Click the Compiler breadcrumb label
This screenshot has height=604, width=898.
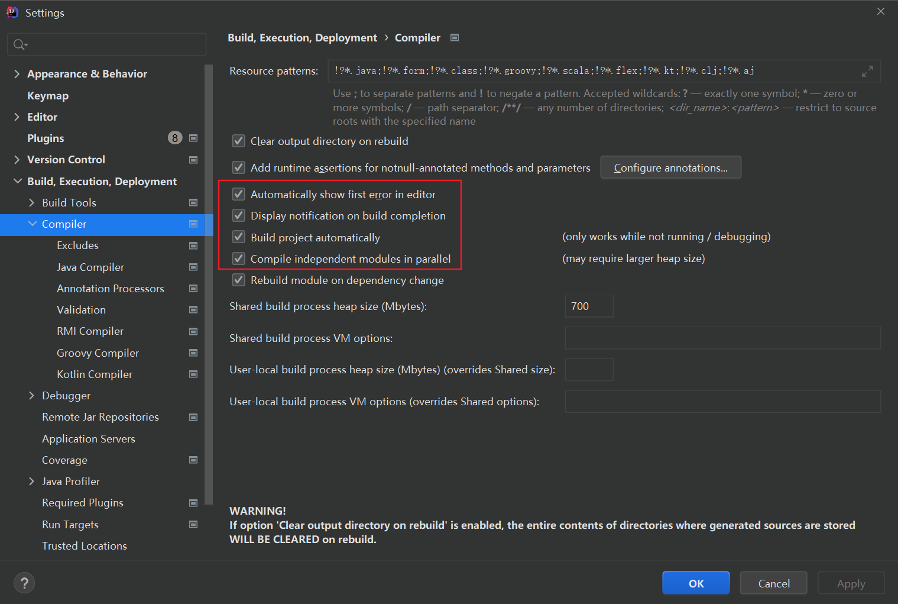[x=417, y=38]
